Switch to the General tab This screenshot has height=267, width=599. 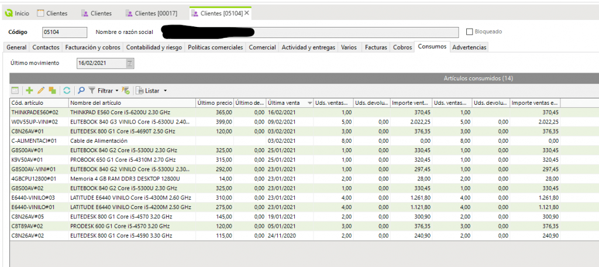pos(16,47)
